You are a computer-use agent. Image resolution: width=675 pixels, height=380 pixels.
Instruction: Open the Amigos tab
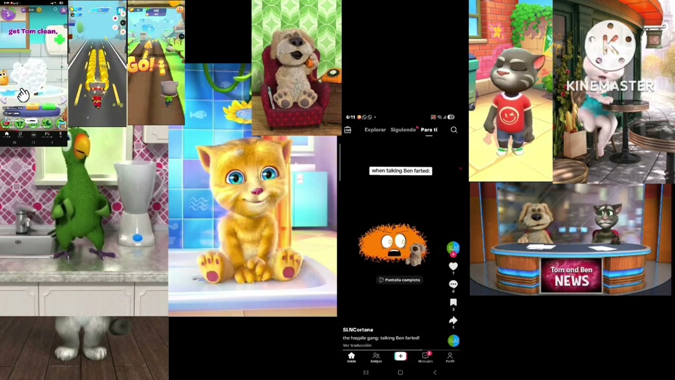click(x=376, y=358)
